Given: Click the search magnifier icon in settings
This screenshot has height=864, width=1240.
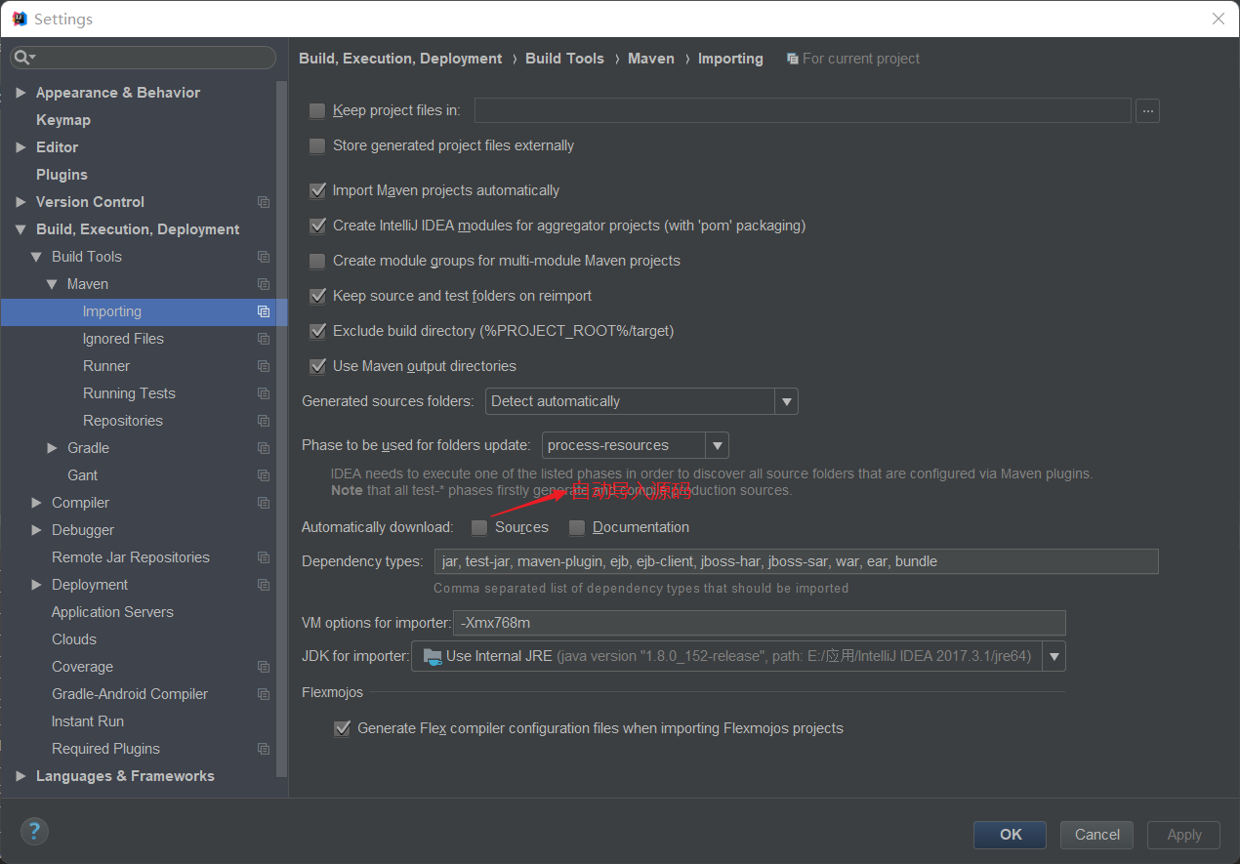Looking at the screenshot, I should pyautogui.click(x=23, y=59).
